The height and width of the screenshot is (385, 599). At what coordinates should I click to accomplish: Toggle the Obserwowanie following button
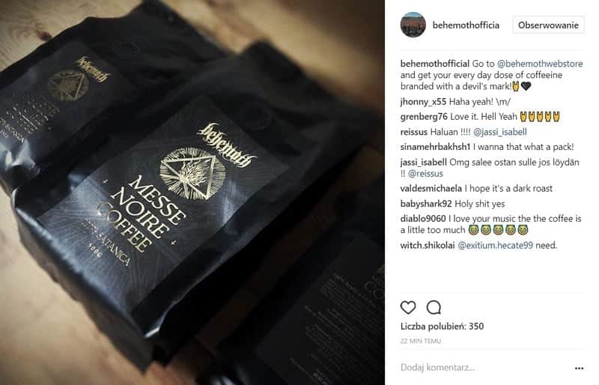548,25
